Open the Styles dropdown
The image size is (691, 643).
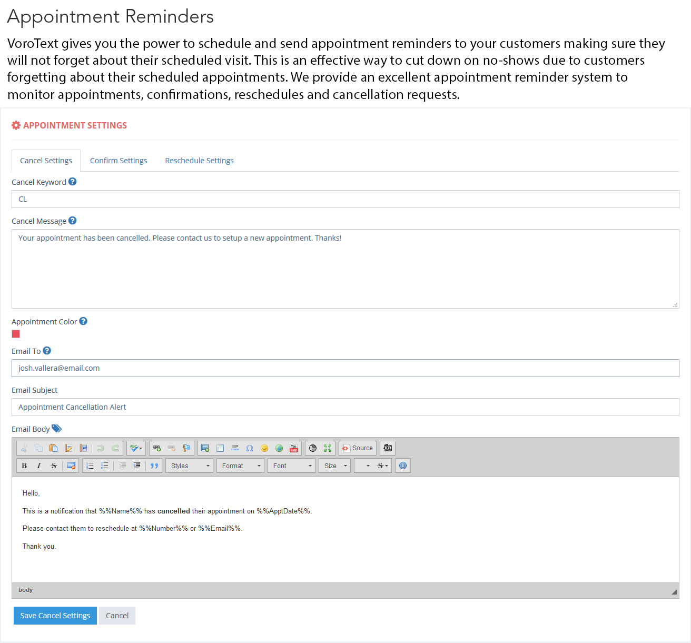click(189, 466)
